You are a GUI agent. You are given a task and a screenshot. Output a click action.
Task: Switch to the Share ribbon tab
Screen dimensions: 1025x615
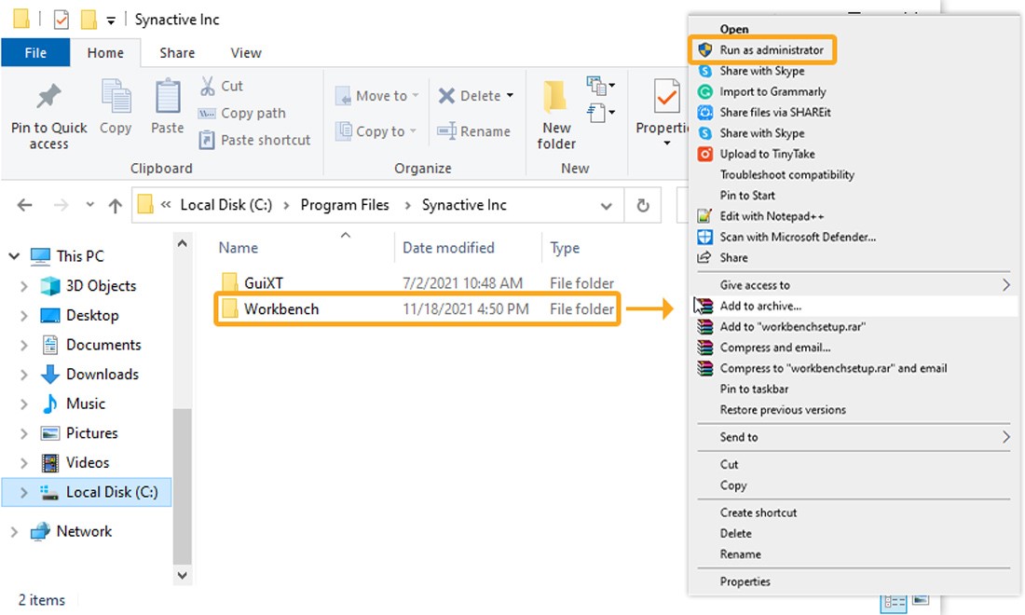177,53
